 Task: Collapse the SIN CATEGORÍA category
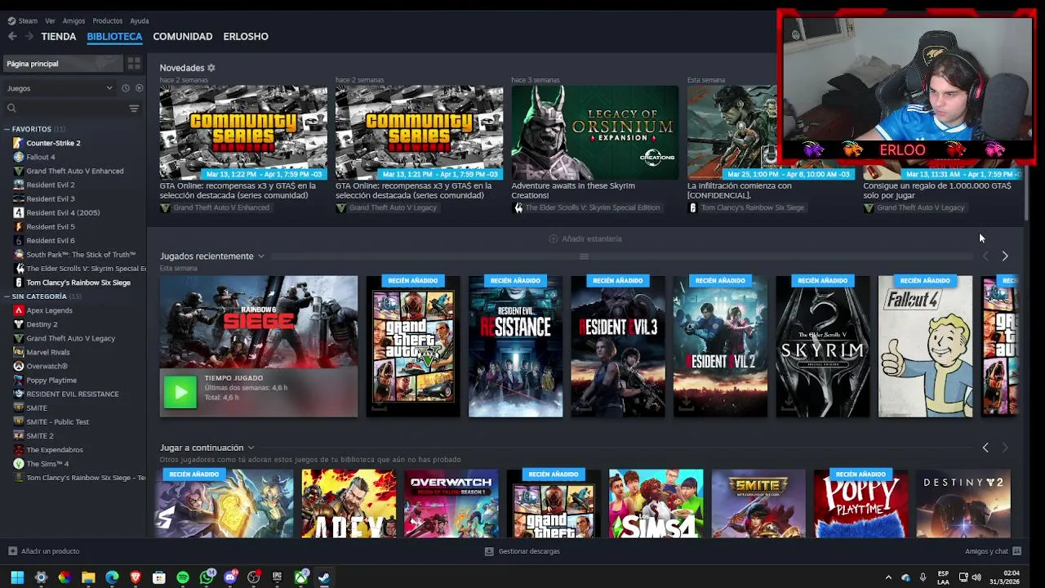[7, 296]
